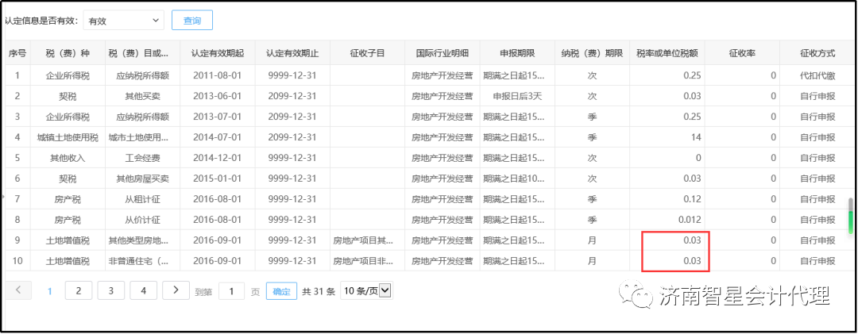Click the 工会经费 cell
The height and width of the screenshot is (334, 858).
click(x=142, y=158)
